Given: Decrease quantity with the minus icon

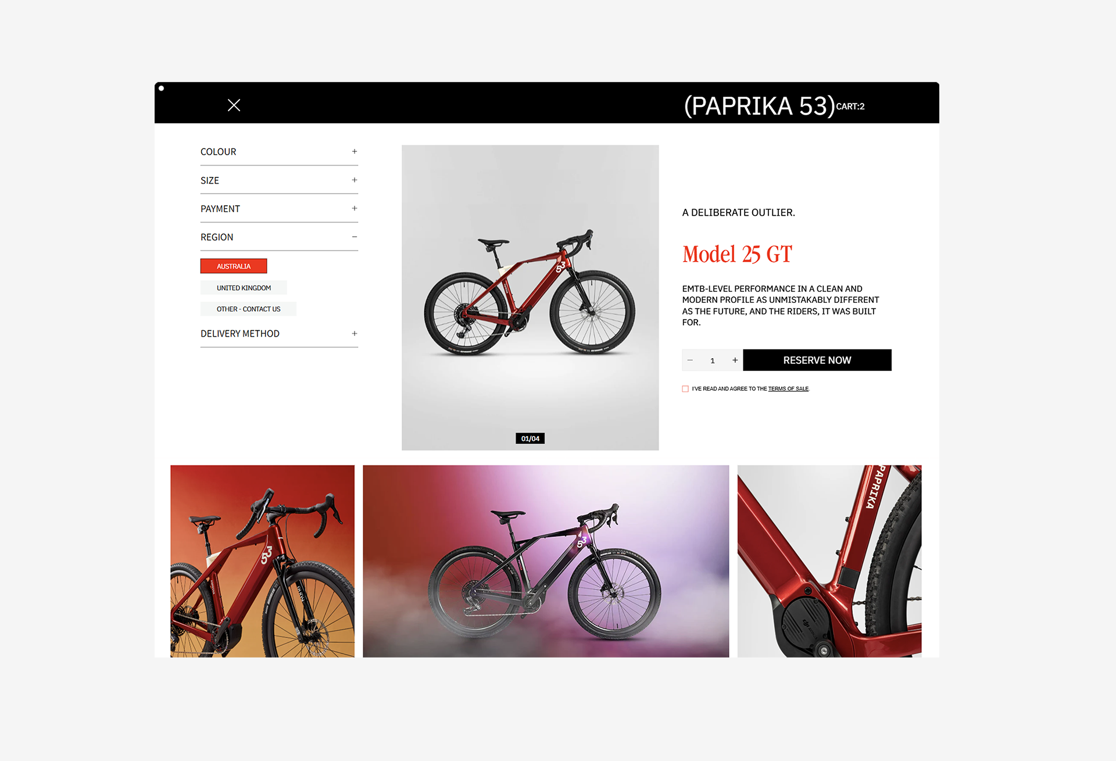Looking at the screenshot, I should pyautogui.click(x=690, y=360).
